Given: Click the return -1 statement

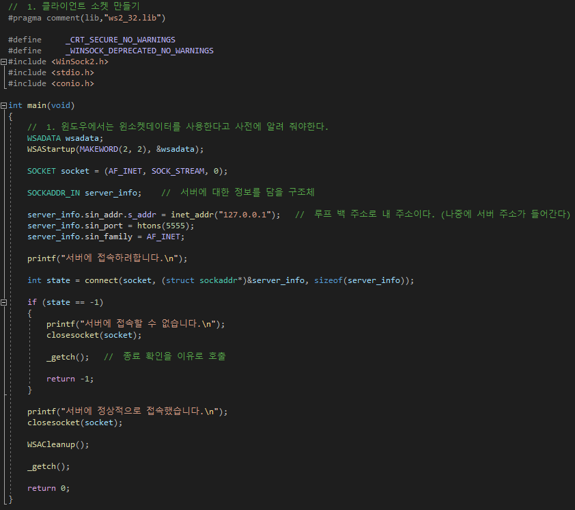Looking at the screenshot, I should tap(70, 379).
